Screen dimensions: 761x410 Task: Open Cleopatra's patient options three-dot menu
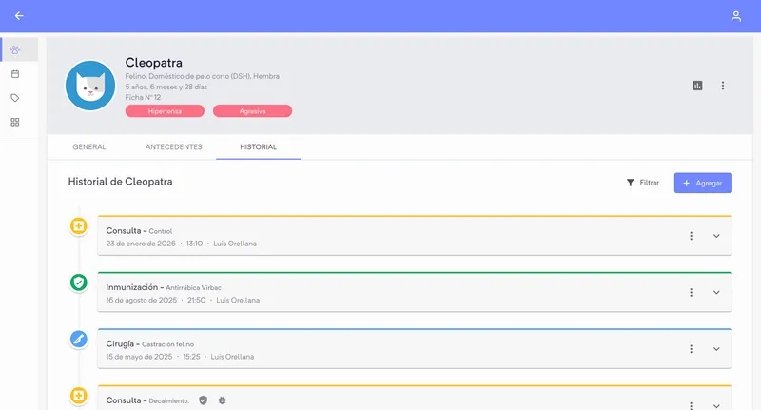(723, 86)
